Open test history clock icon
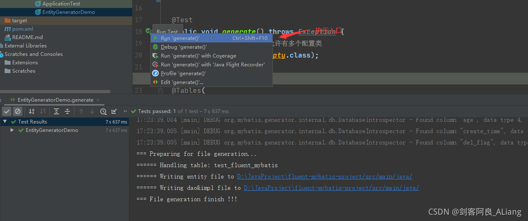Image resolution: width=528 pixels, height=221 pixels. pyautogui.click(x=103, y=111)
